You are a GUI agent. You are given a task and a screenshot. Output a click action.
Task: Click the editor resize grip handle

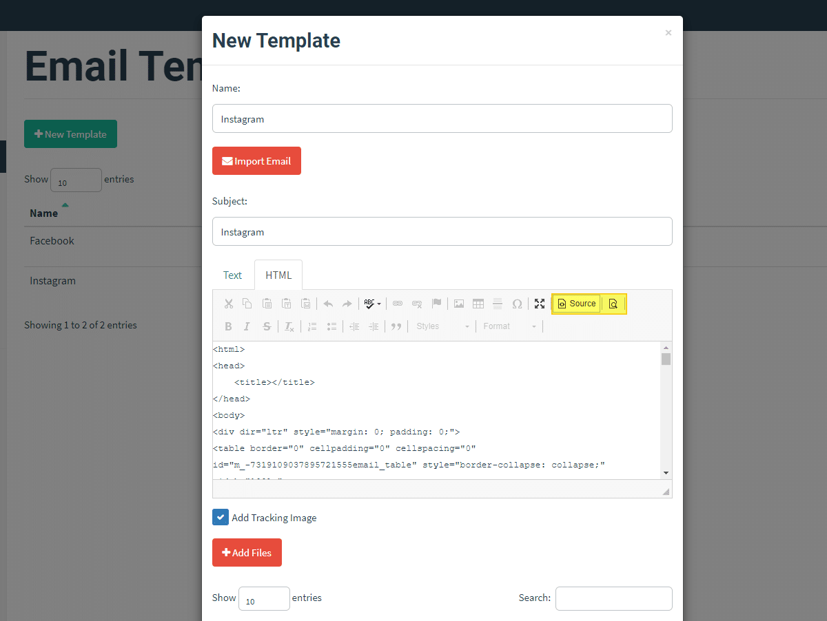(x=666, y=492)
